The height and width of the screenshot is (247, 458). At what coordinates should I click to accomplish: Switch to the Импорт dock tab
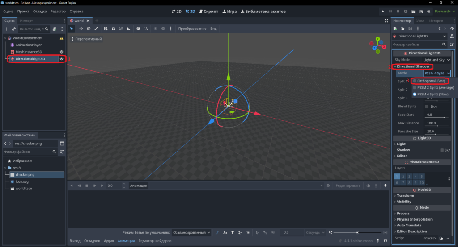tap(26, 21)
